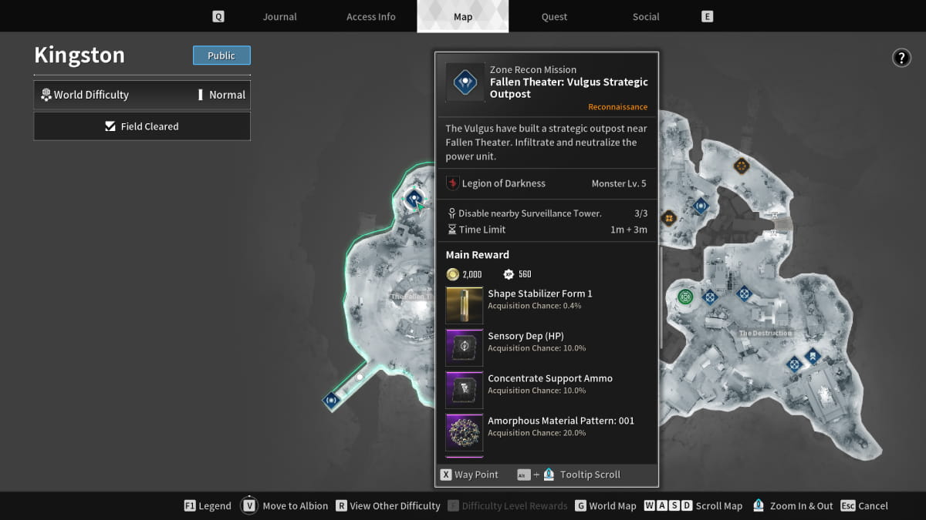The width and height of the screenshot is (926, 520).
Task: Set a Way Point for the mission
Action: (x=469, y=475)
